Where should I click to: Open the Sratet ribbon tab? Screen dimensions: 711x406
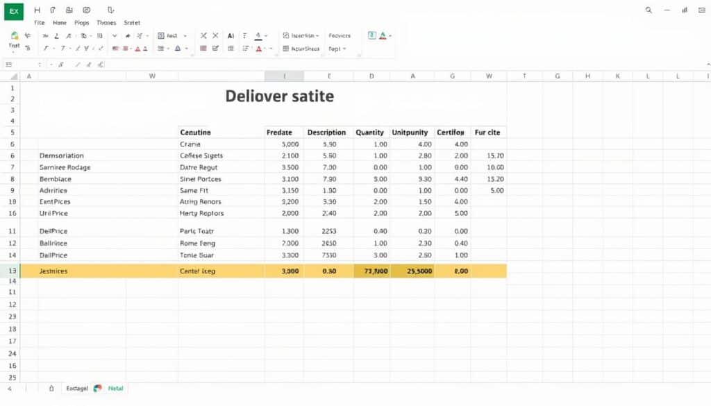132,23
